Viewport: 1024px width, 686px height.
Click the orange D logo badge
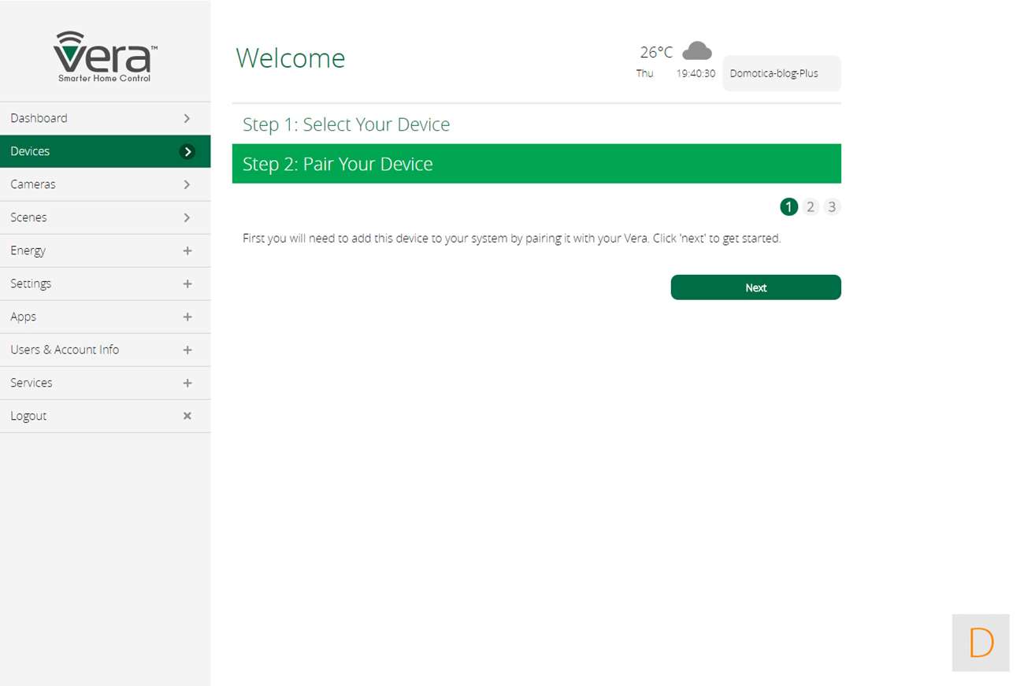coord(981,643)
